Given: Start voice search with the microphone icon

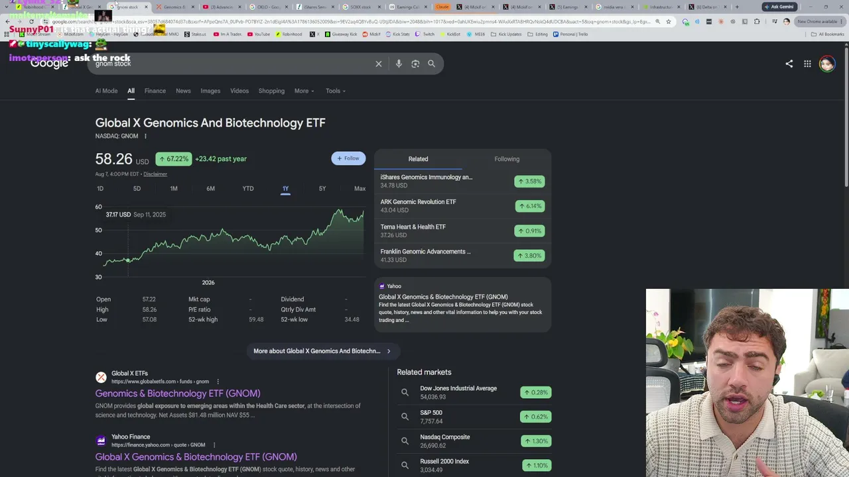Looking at the screenshot, I should (x=399, y=64).
